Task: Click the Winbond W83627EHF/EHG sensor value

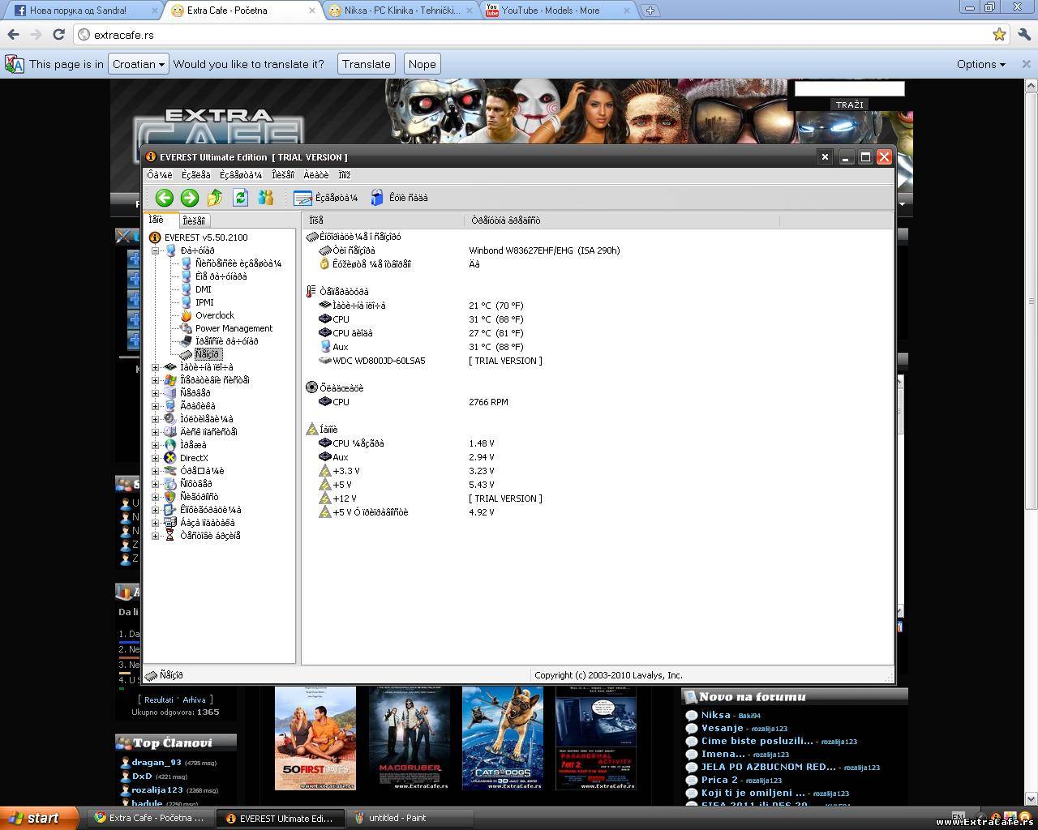Action: 544,250
